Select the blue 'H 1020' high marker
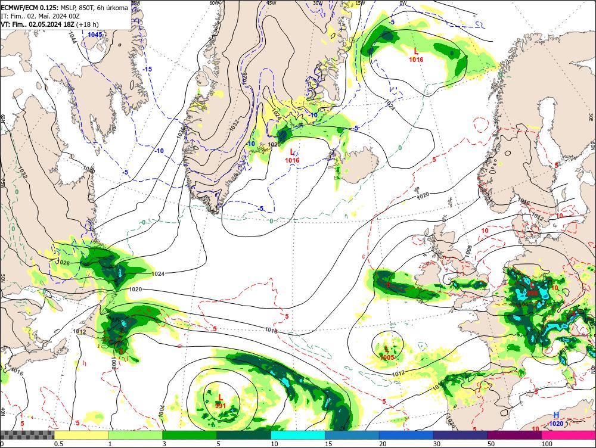This screenshot has width=596, height=448. click(556, 419)
